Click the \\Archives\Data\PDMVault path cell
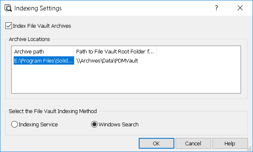The image size is (253, 152). [107, 60]
